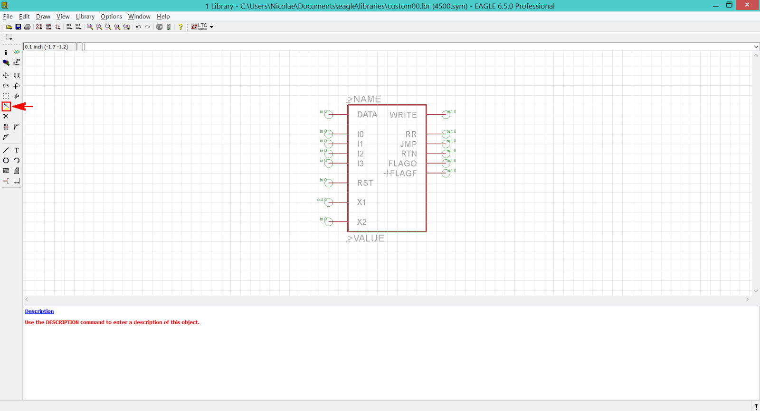The width and height of the screenshot is (760, 411).
Task: Print the symbol drawing
Action: (27, 27)
